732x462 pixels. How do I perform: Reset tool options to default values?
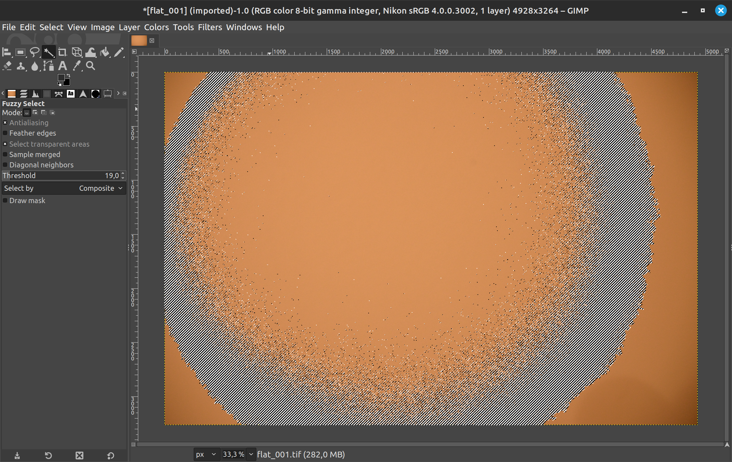[110, 456]
